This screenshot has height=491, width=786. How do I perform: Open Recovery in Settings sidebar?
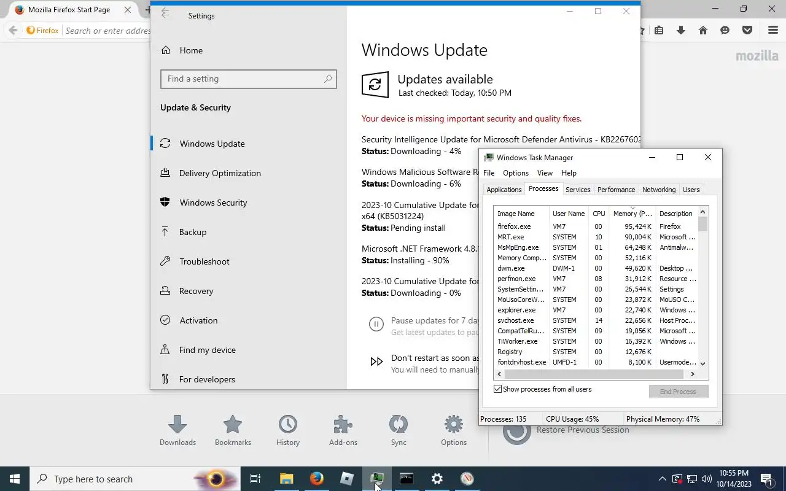[x=196, y=291]
